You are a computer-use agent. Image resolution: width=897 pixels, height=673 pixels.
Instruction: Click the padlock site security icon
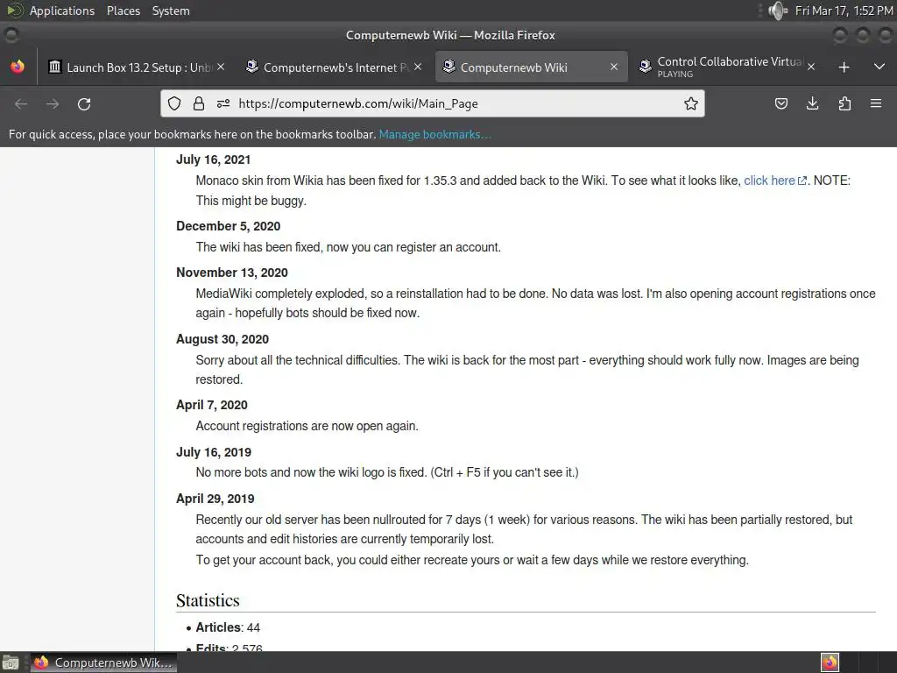pos(199,103)
